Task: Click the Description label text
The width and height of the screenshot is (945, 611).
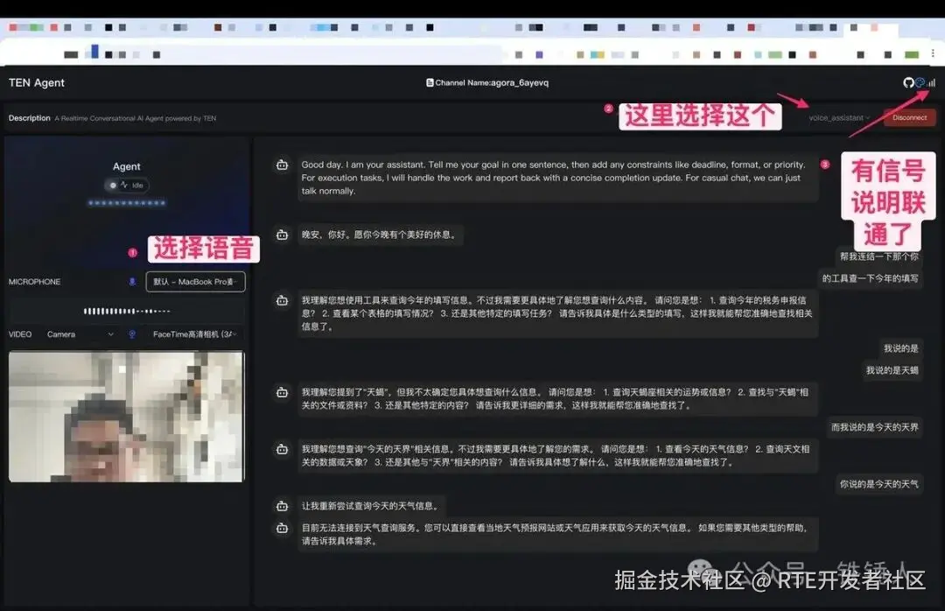Action: 29,118
